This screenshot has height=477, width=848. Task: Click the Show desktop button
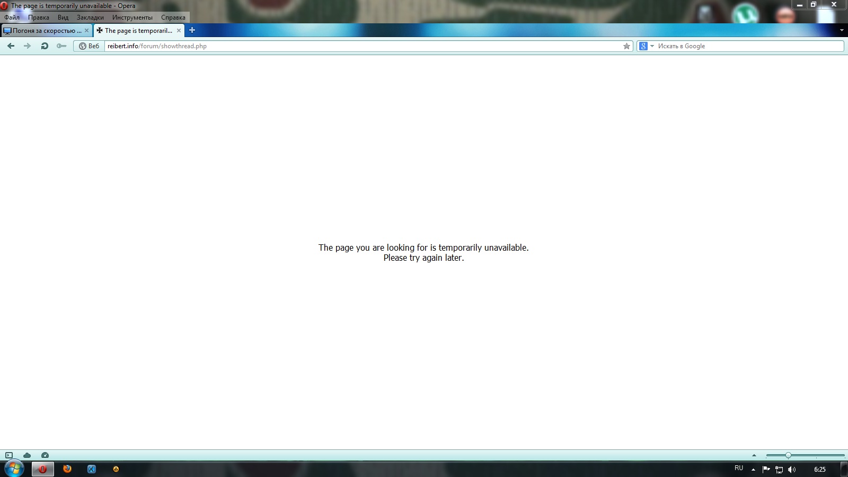[x=844, y=469]
